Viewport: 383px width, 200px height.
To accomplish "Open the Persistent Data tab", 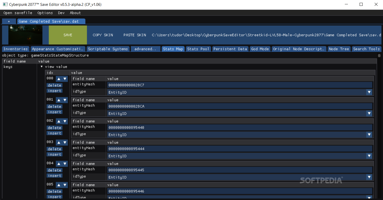I will click(x=230, y=49).
